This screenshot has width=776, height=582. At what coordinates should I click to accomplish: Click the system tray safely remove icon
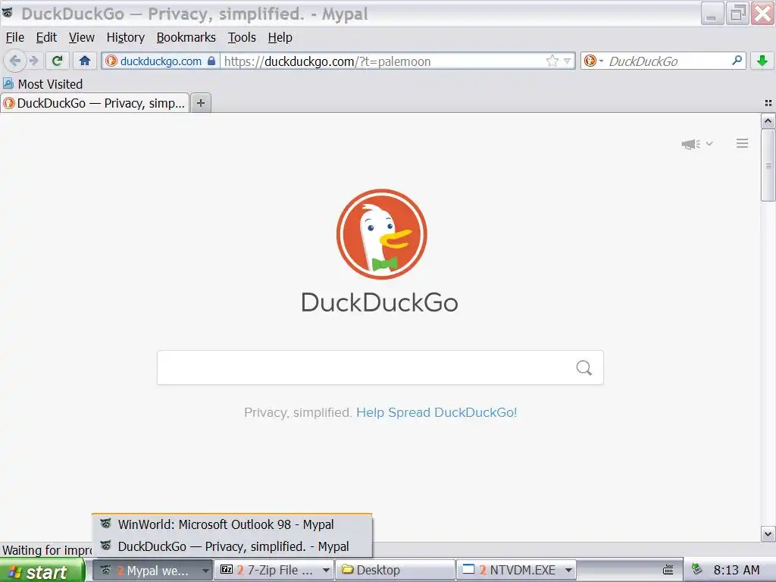(697, 570)
